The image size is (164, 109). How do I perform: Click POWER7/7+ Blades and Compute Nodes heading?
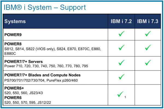point(42,75)
